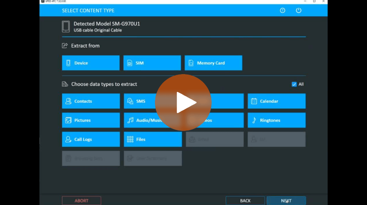
Task: Toggle the Ringtones data type tile
Action: pyautogui.click(x=276, y=120)
